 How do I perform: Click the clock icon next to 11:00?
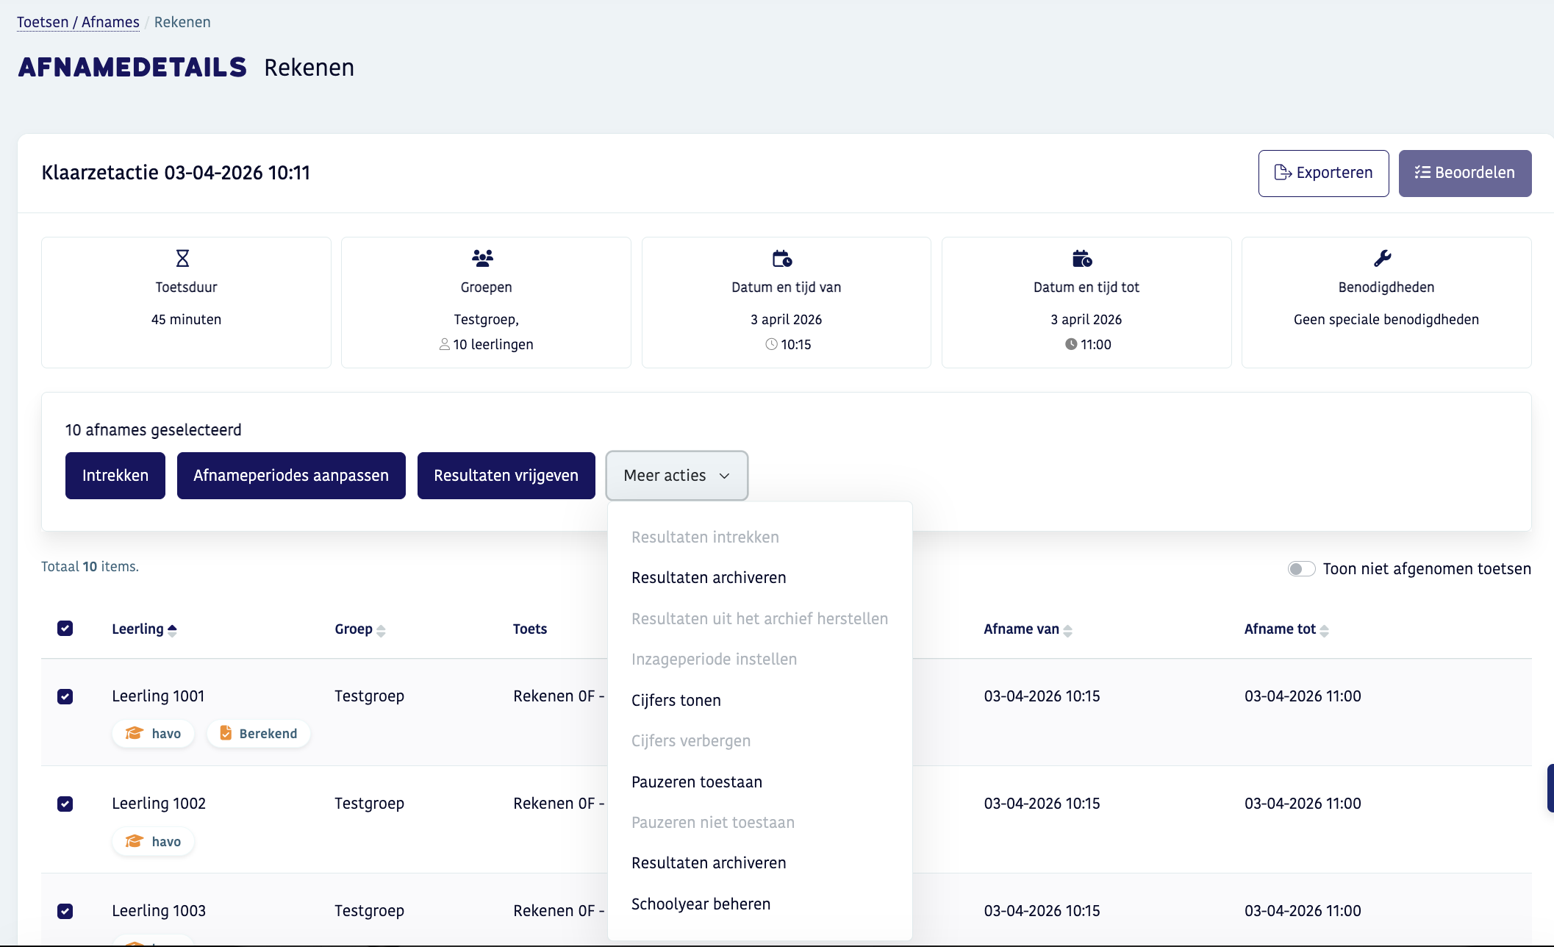click(1071, 344)
